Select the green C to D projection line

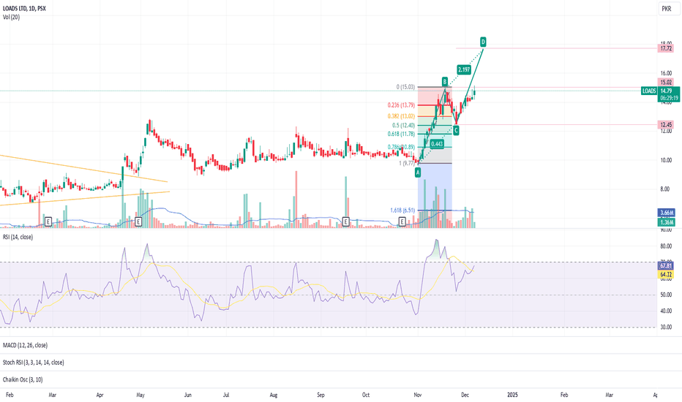(x=471, y=86)
